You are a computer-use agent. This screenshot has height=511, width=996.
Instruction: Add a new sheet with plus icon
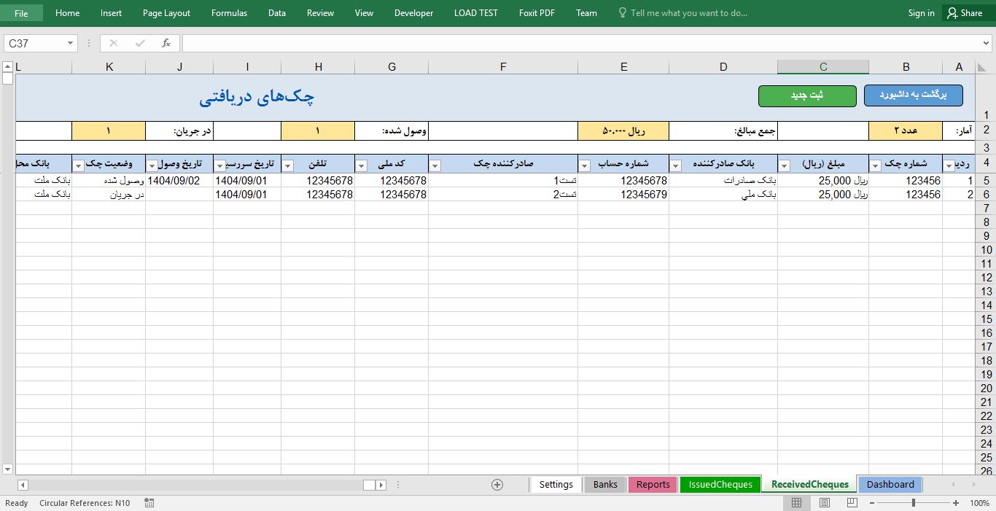pyautogui.click(x=497, y=485)
